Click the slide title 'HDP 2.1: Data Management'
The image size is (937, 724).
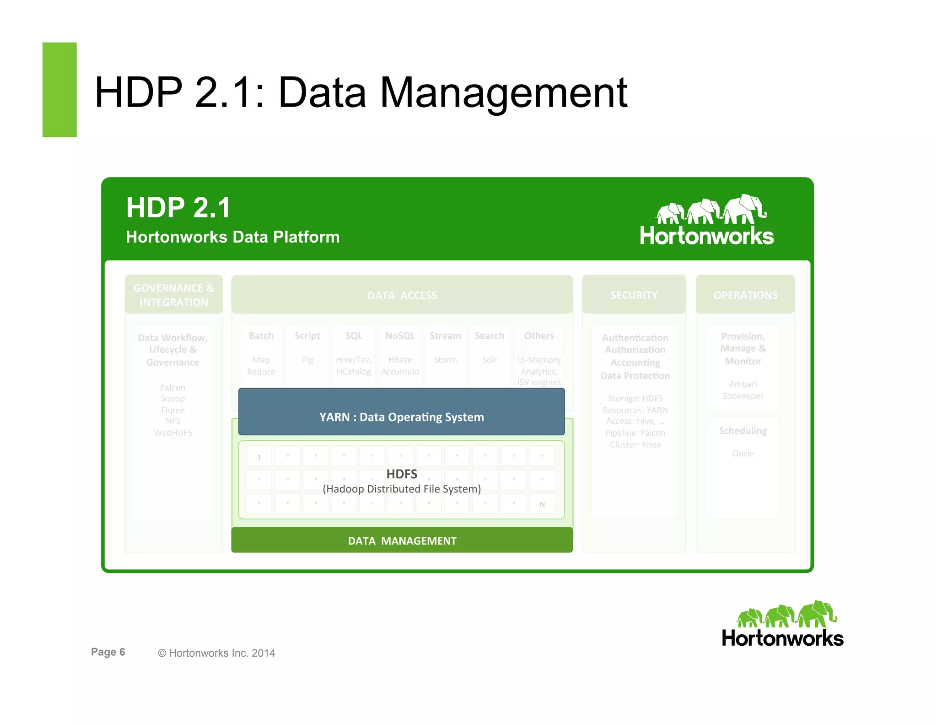coord(361,92)
